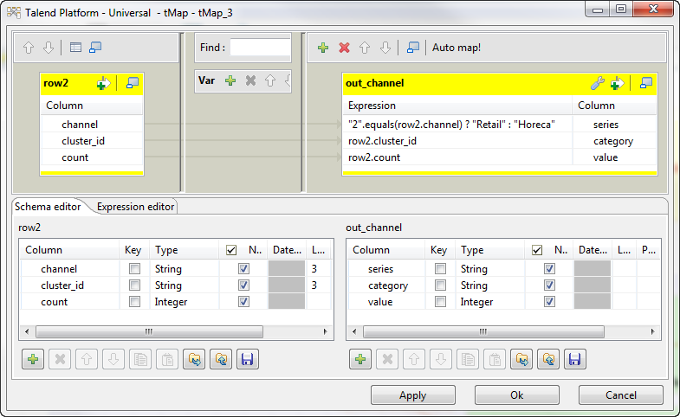Enable expression filter on out_channel table
Image resolution: width=680 pixels, height=417 pixels.
pyautogui.click(x=618, y=83)
